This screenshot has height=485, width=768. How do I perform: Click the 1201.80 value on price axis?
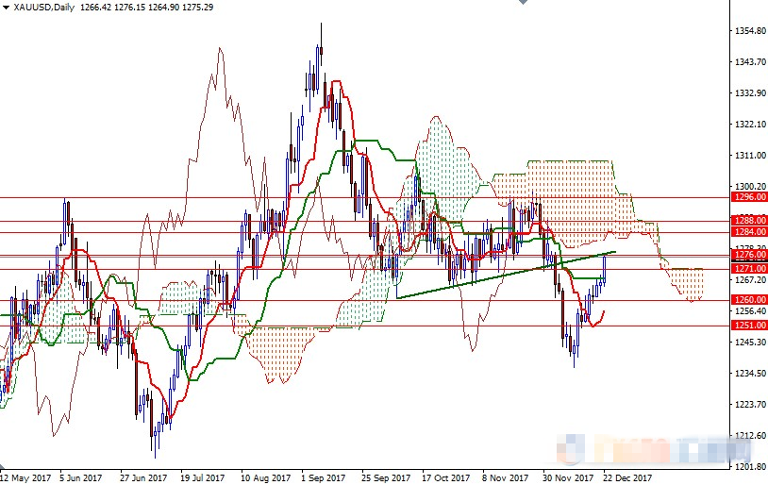click(x=749, y=466)
